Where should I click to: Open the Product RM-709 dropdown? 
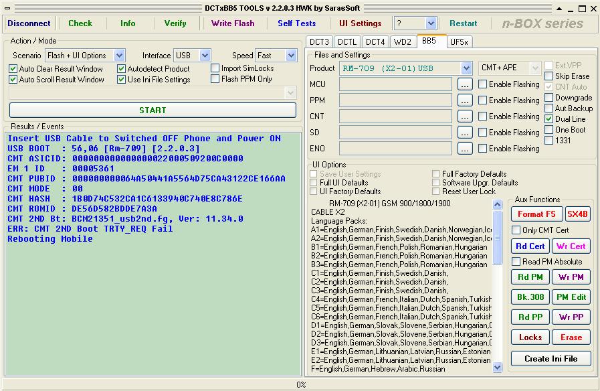[466, 68]
